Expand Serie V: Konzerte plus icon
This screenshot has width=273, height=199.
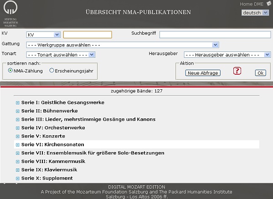coord(18,136)
